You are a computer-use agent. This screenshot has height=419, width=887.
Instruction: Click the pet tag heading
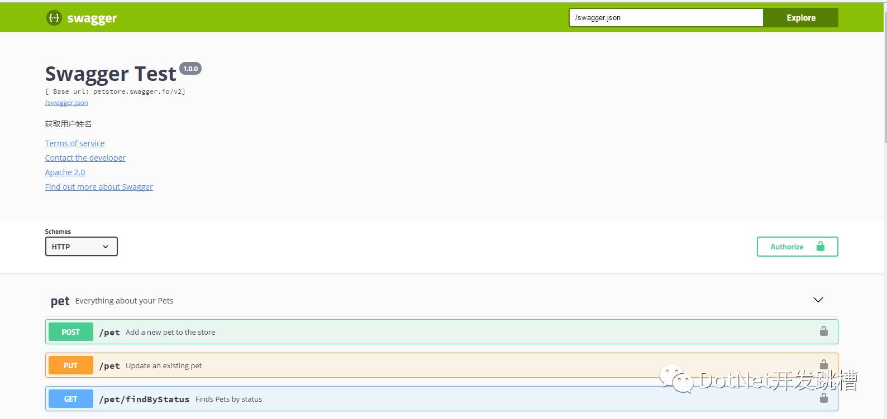[x=60, y=301]
